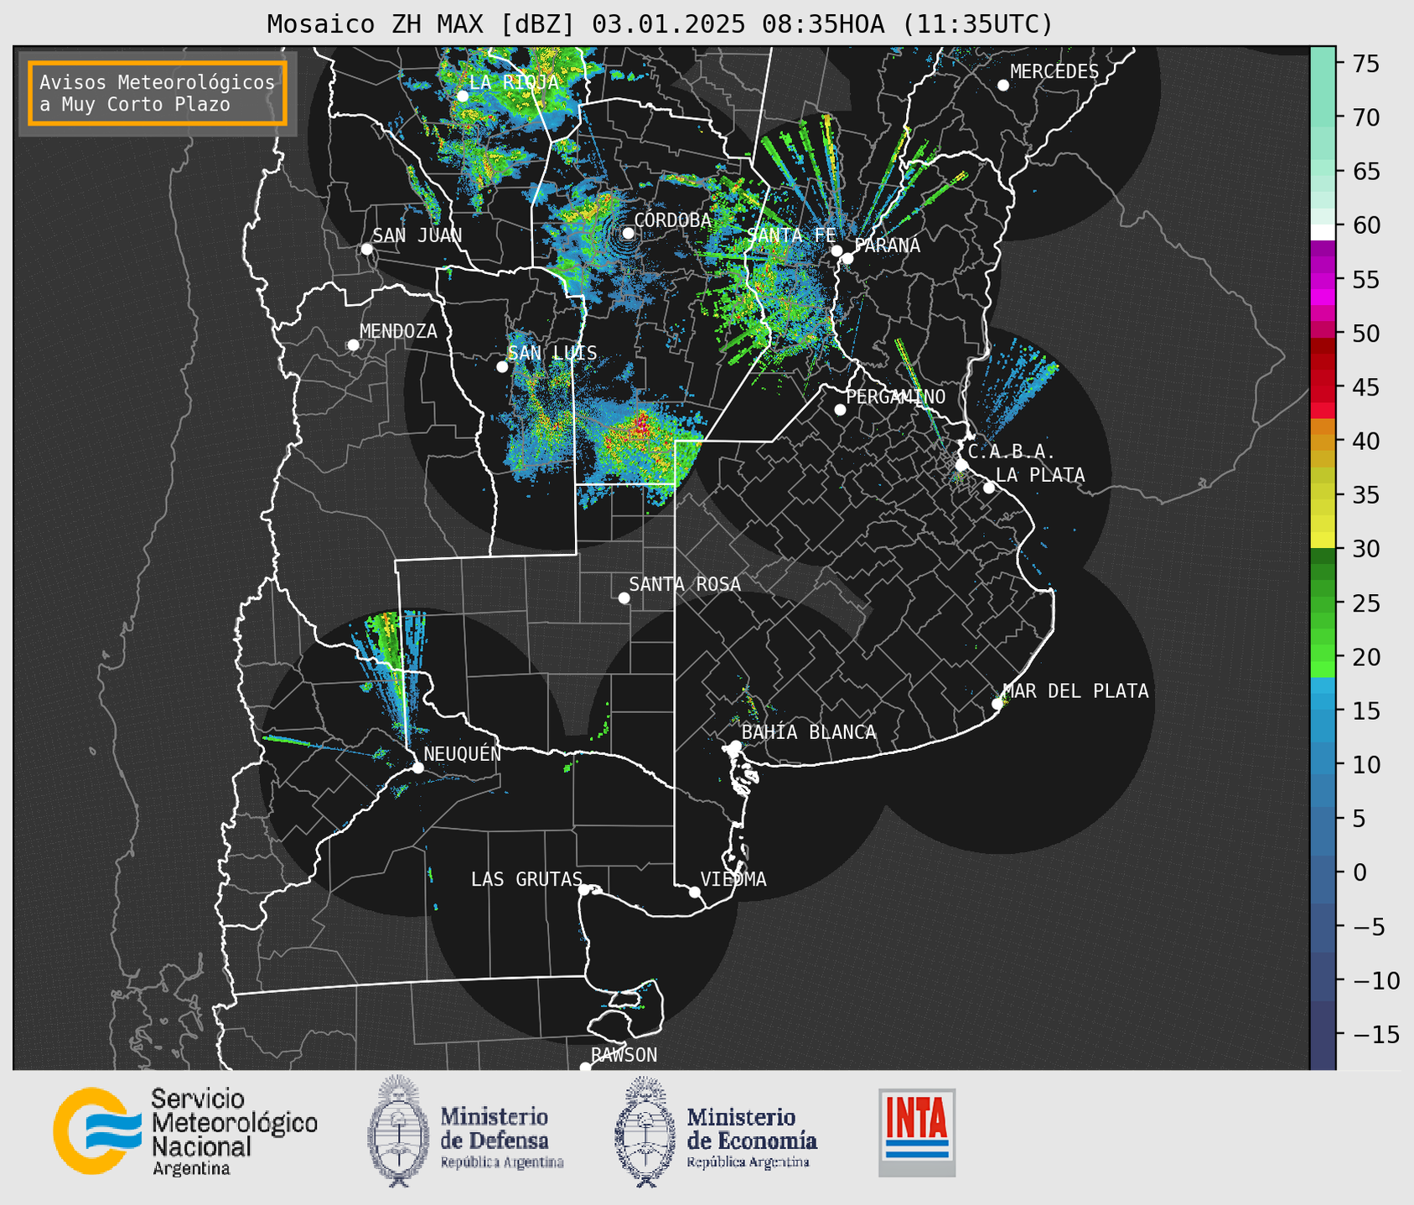
Task: Select the Mendoza city marker
Action: click(354, 345)
